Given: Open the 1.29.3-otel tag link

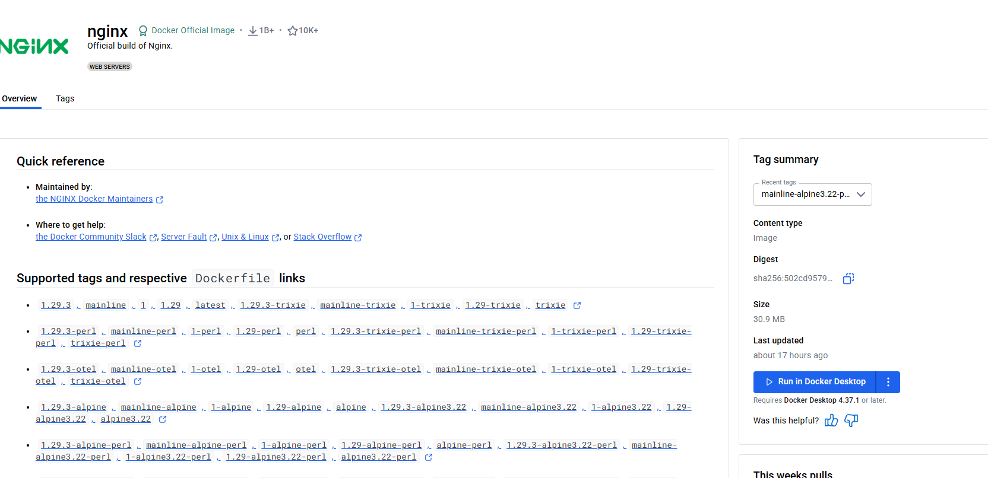Looking at the screenshot, I should (x=68, y=369).
